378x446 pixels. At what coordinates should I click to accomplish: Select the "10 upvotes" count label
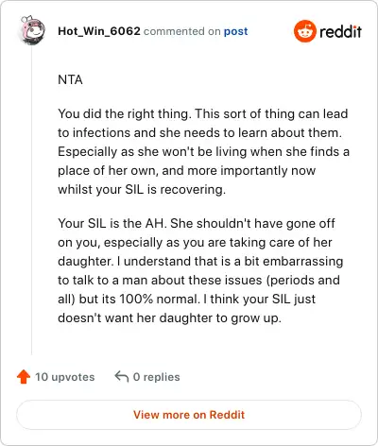(x=65, y=377)
